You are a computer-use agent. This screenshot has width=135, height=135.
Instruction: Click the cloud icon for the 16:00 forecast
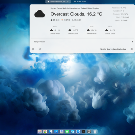tap(88, 30)
